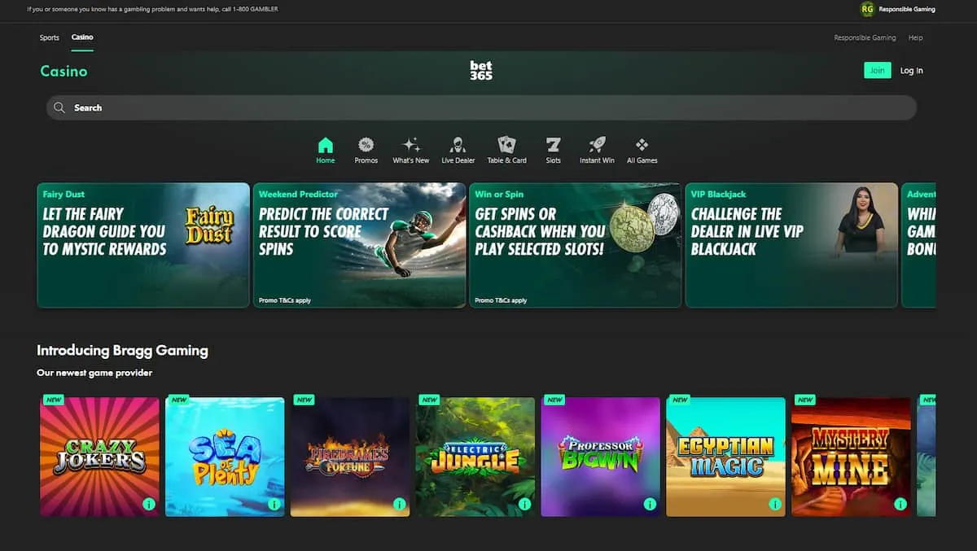Launch the Mystery Mine game tile
Image resolution: width=977 pixels, height=551 pixels.
[852, 457]
